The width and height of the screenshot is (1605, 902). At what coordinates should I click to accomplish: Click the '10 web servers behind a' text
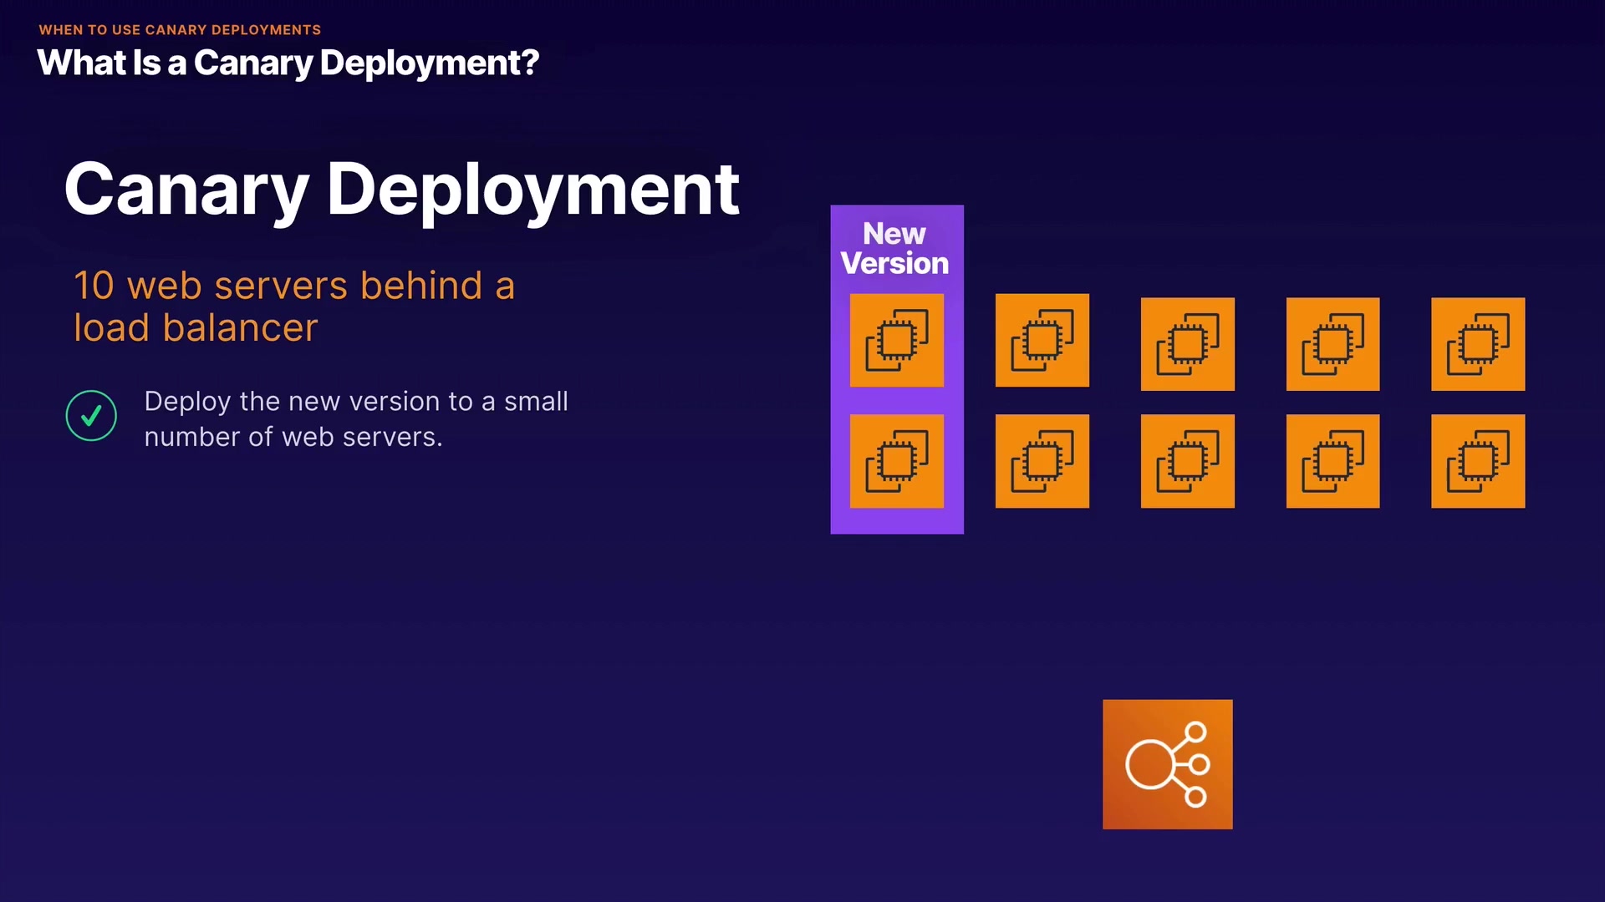294,286
